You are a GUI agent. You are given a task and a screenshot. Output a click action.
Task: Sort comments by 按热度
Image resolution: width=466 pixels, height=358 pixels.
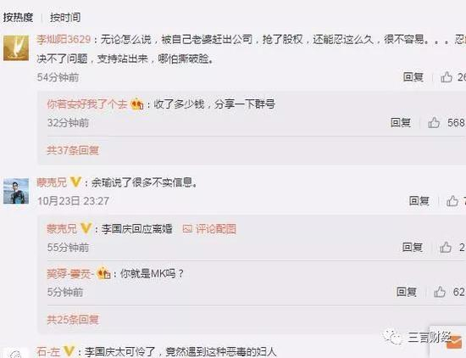pos(18,17)
